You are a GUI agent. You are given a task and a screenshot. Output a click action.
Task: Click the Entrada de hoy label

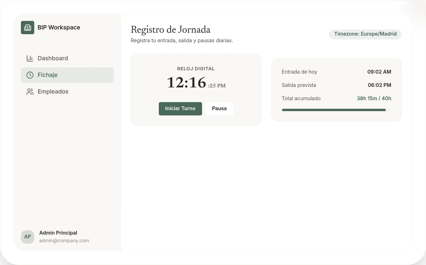(x=299, y=72)
